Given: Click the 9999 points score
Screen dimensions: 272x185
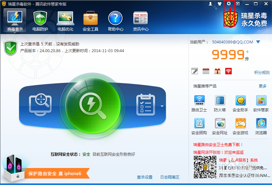Looking at the screenshot, I should tap(228, 55).
